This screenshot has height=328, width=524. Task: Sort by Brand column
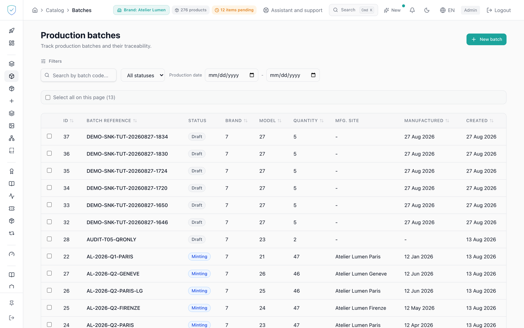tap(237, 121)
